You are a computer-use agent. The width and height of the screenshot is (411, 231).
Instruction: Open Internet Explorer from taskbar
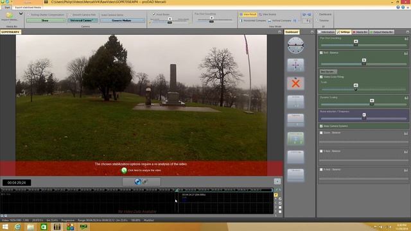click(17, 227)
